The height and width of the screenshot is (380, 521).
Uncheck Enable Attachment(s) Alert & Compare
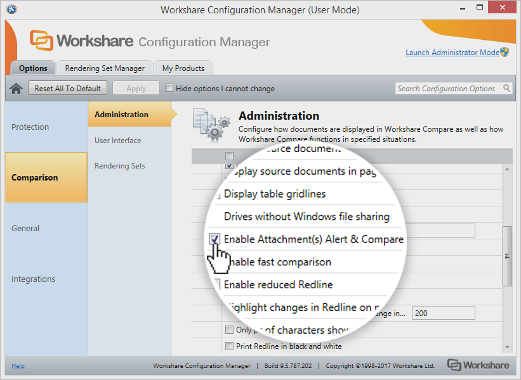coord(214,239)
